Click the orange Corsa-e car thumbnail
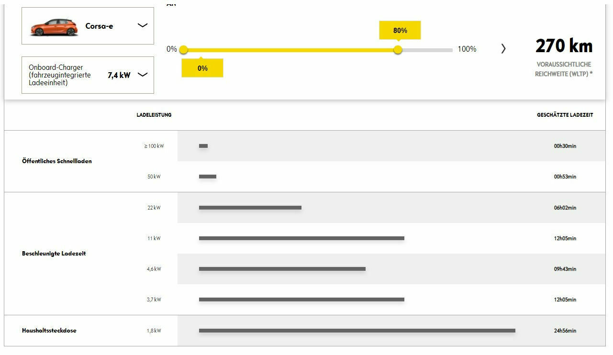Image resolution: width=613 pixels, height=355 pixels. (54, 27)
